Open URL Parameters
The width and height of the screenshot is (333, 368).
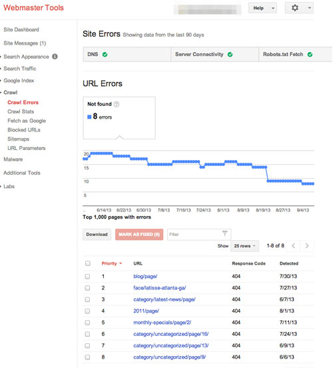pyautogui.click(x=27, y=148)
